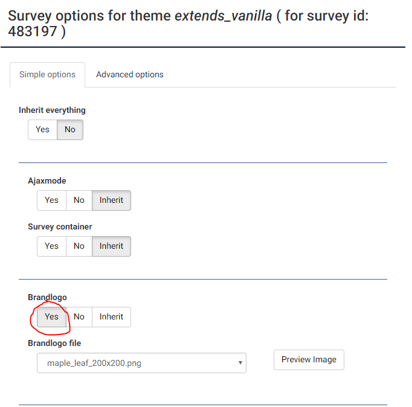This screenshot has height=407, width=412.
Task: Enable Ajaxmode with the Yes button
Action: (x=51, y=200)
